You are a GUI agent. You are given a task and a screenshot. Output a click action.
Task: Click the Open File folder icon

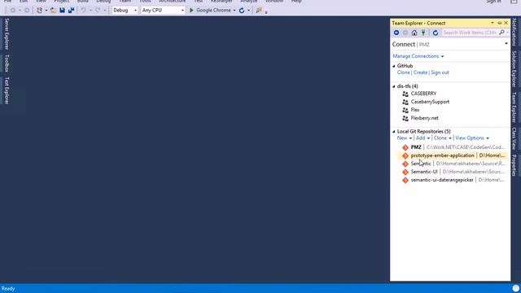(x=53, y=11)
